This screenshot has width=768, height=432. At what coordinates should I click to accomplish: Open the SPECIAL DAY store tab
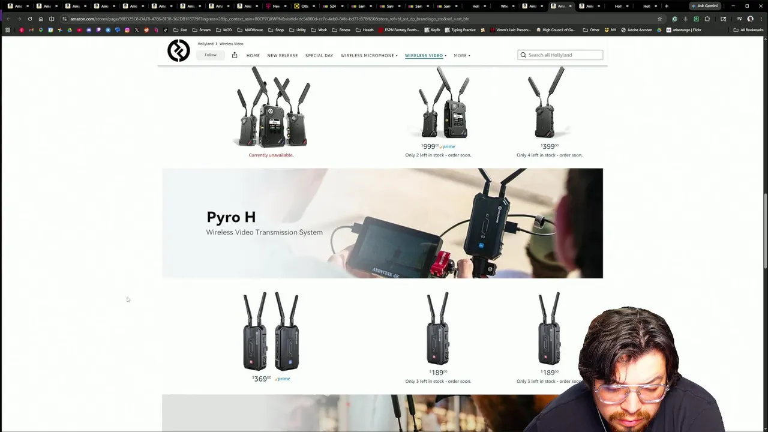(319, 55)
